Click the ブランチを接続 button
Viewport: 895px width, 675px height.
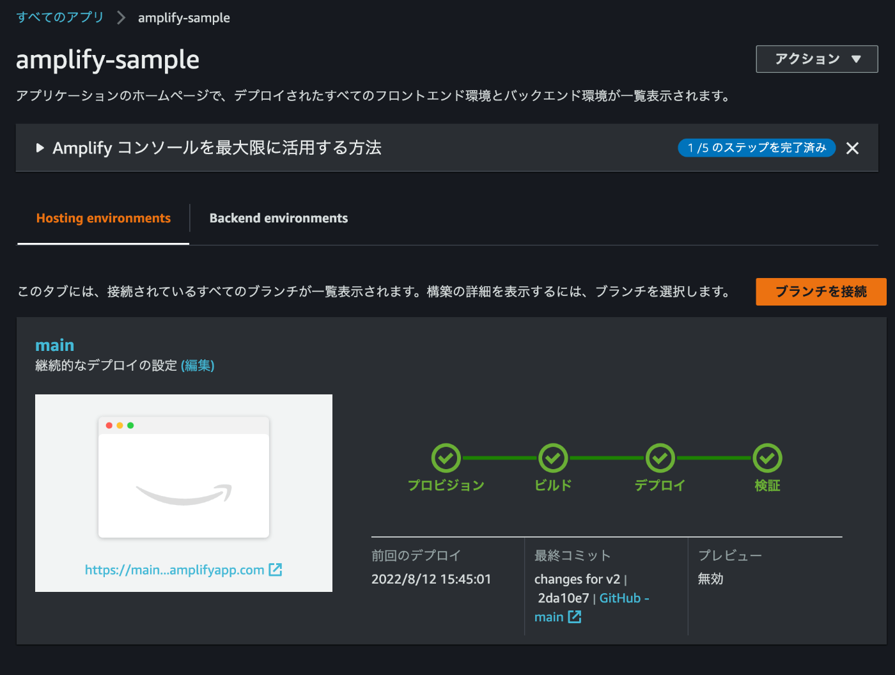(x=821, y=291)
